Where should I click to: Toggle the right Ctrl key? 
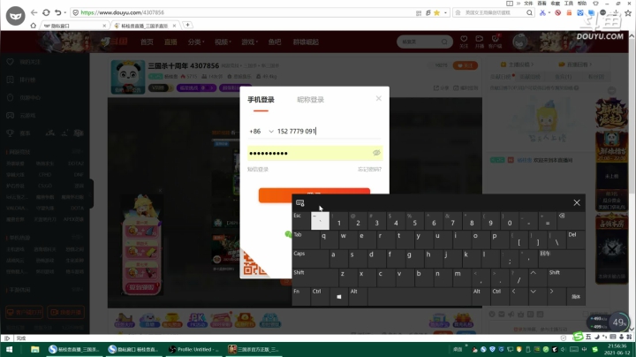498,297
